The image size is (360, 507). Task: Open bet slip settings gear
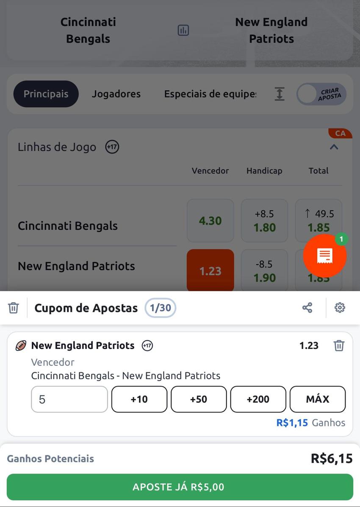click(340, 308)
